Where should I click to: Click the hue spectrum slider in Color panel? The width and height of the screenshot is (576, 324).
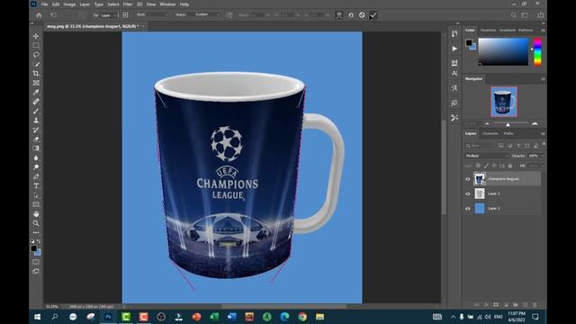[x=537, y=52]
